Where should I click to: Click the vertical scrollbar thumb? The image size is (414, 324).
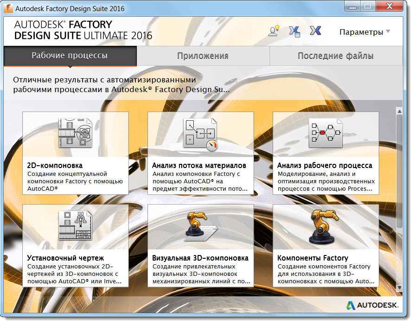click(400, 171)
